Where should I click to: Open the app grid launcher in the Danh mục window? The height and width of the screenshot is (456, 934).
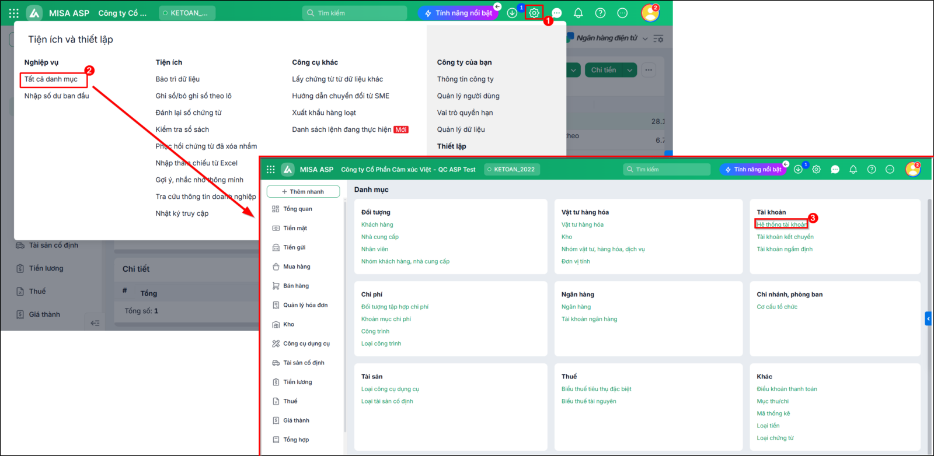[x=271, y=169]
